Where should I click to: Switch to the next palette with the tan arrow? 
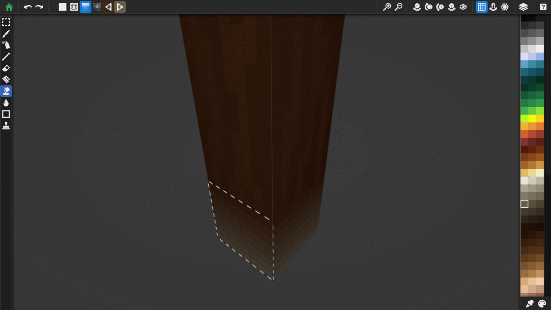120,7
